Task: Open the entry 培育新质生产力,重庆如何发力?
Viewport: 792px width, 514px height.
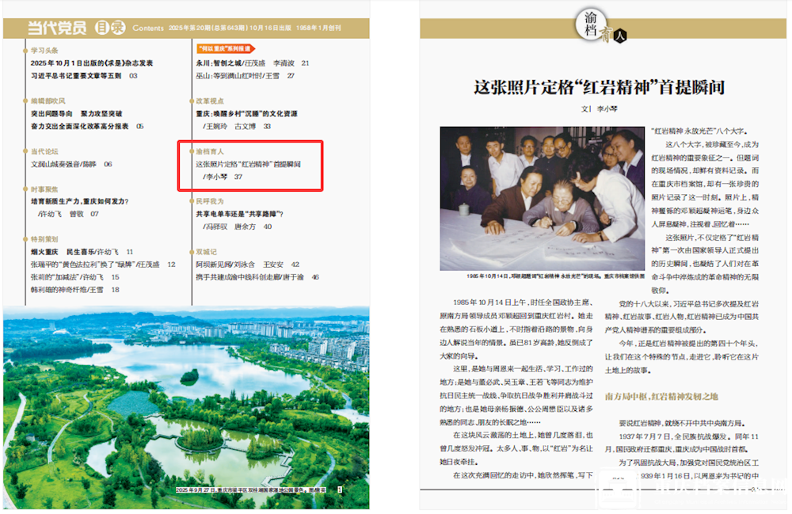Action: pos(79,201)
